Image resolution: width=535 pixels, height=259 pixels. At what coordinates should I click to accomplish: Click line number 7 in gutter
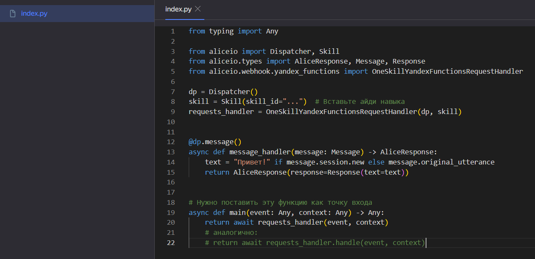(x=173, y=92)
